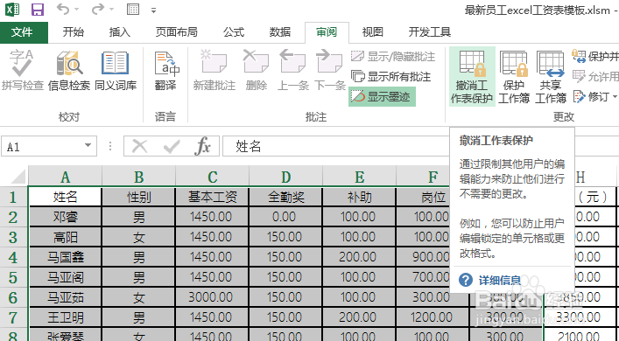
Task: Click the formula bar containing 姓名
Action: pos(336,146)
